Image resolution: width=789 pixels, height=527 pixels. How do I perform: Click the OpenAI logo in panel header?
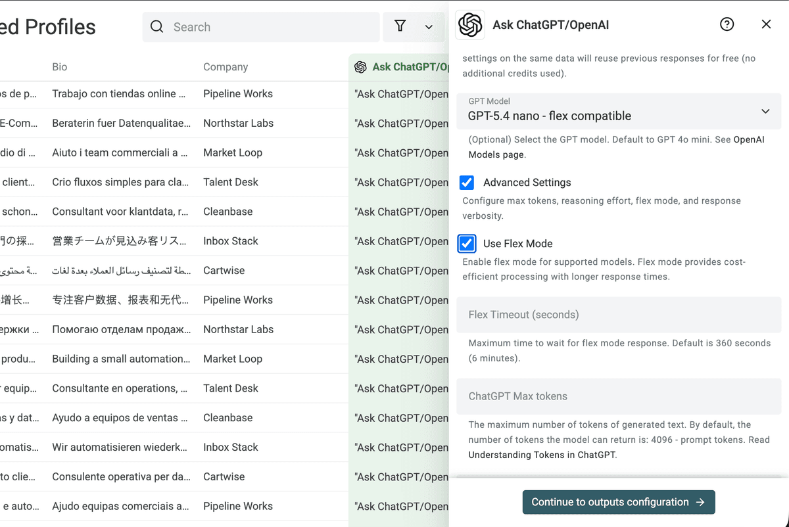click(x=470, y=25)
